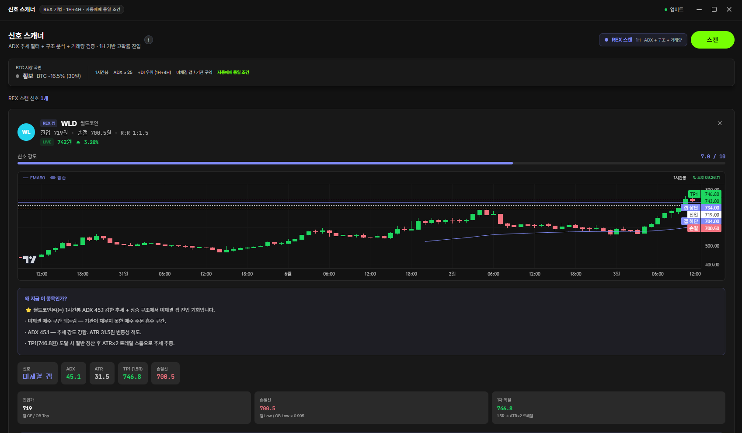Click the REX 갭 badge next to WLD
Viewport: 742px width, 433px height.
click(49, 123)
